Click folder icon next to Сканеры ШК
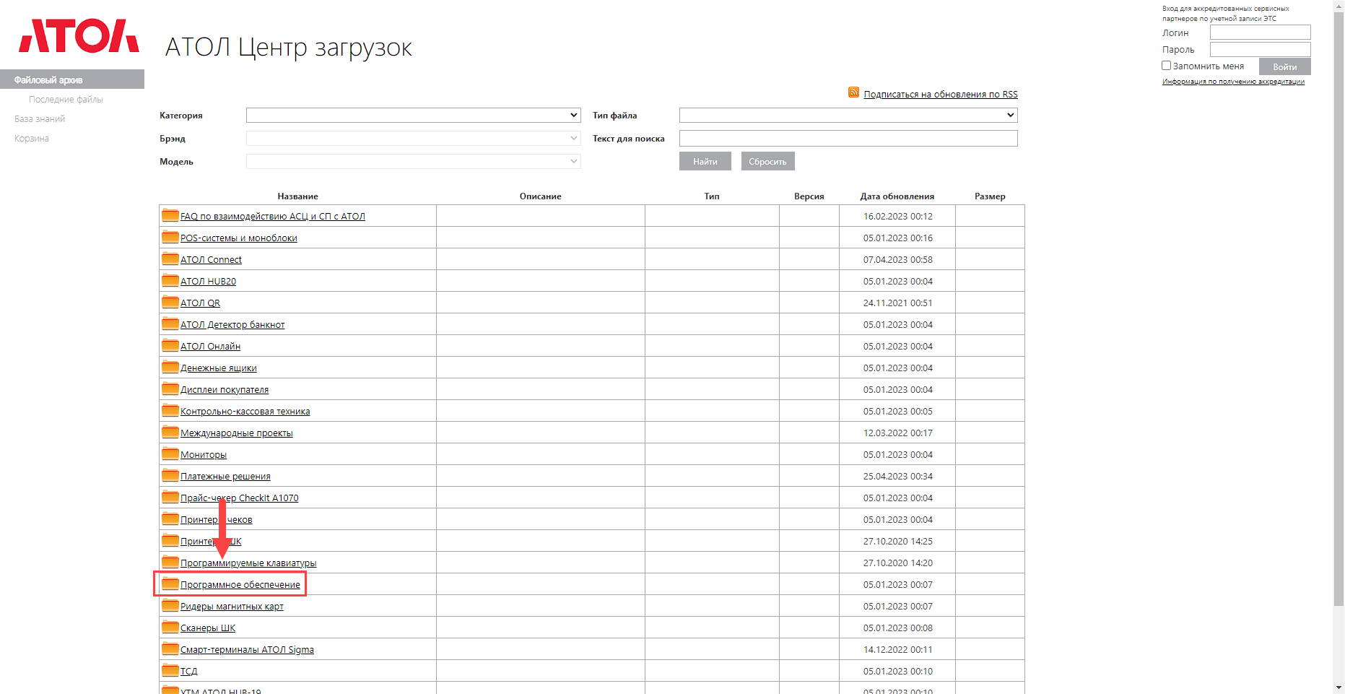Screen dimensions: 1345x694 [x=170, y=627]
